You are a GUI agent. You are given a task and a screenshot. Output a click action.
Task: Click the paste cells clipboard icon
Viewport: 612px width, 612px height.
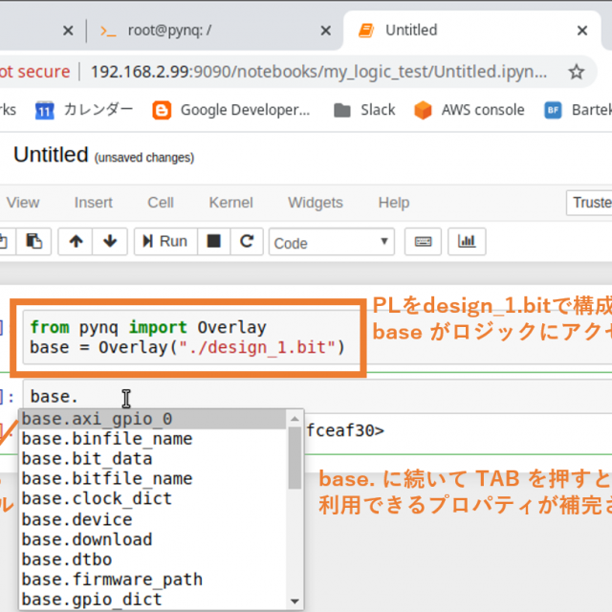coord(33,242)
